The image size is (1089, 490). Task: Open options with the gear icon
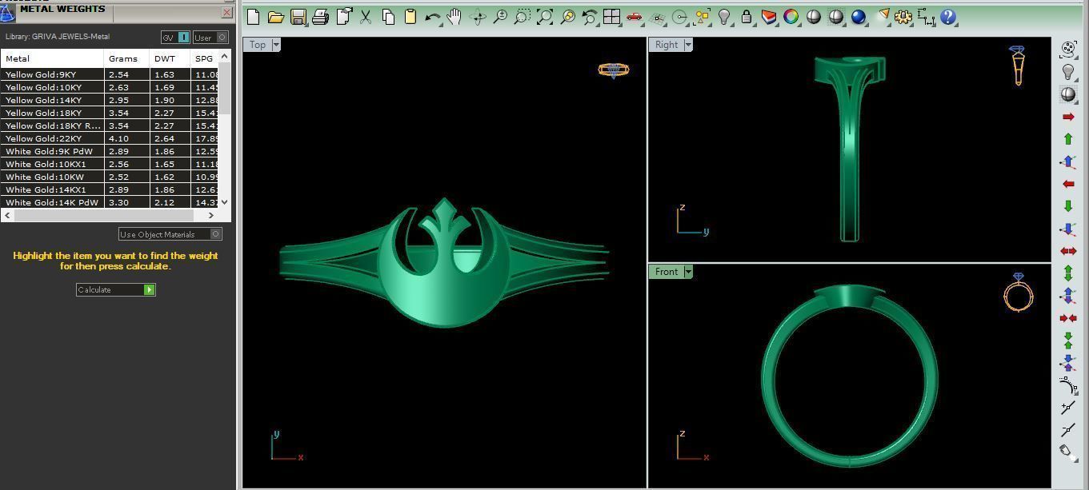(x=903, y=17)
